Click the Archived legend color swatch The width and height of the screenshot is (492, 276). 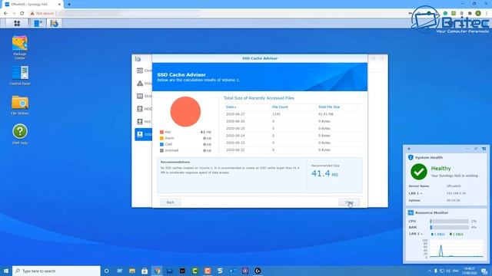[x=161, y=150]
